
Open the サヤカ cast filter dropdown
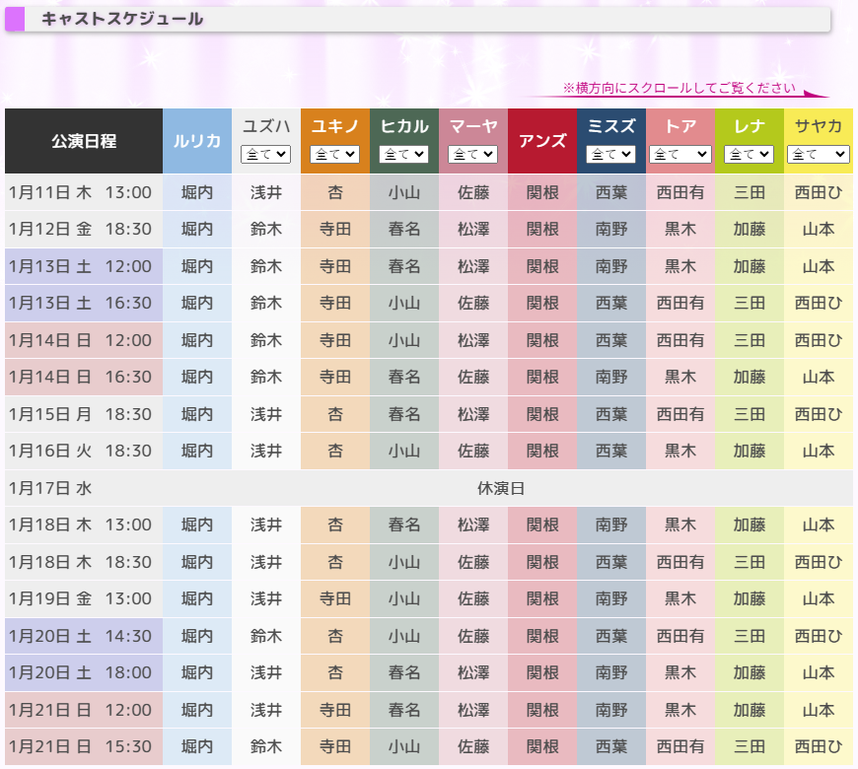819,155
